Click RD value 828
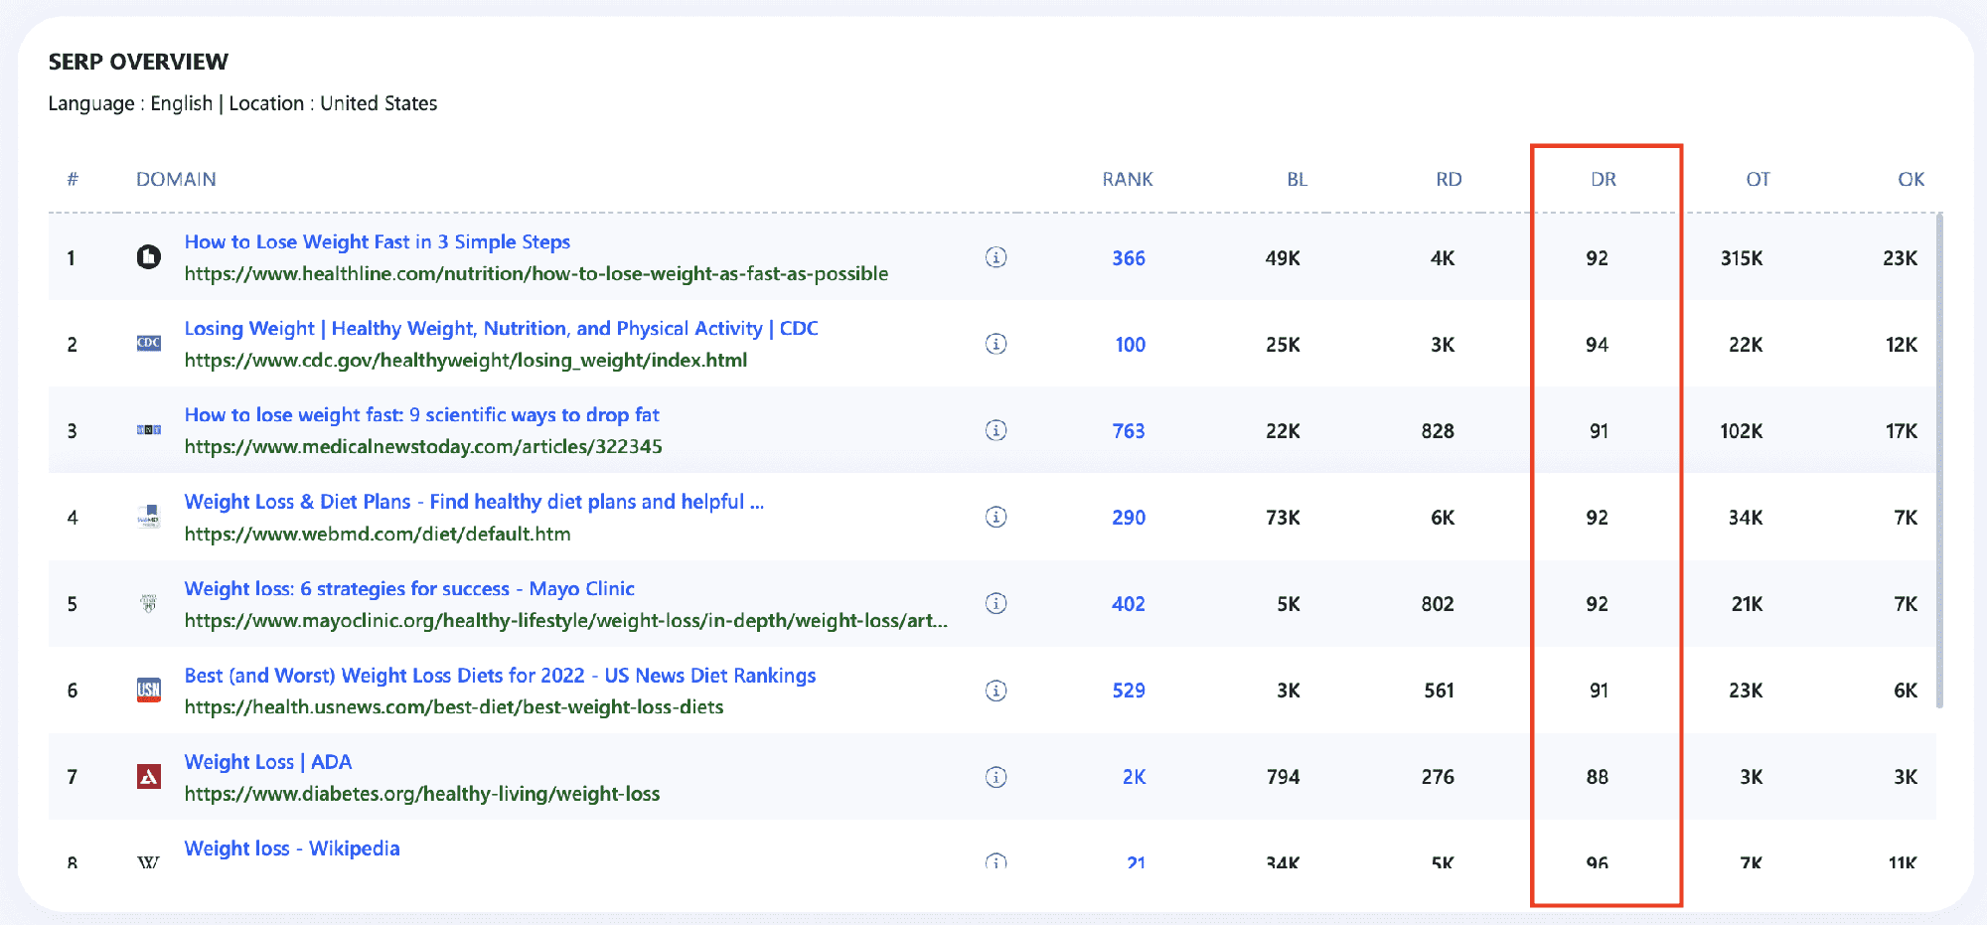 (1438, 431)
